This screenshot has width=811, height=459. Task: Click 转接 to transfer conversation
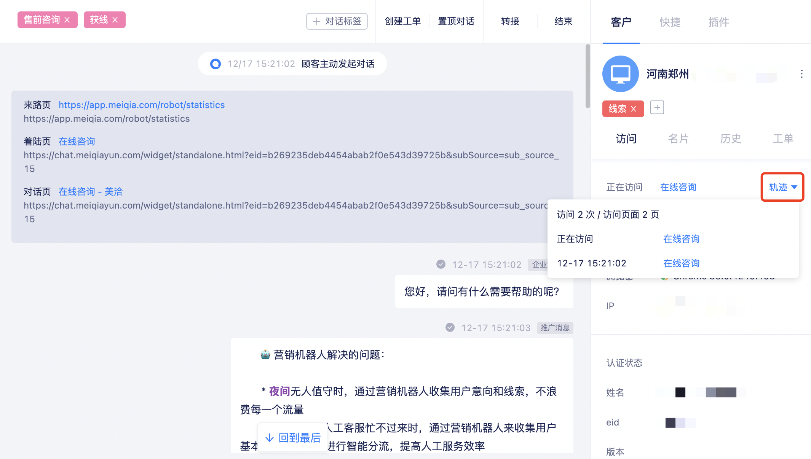[510, 21]
